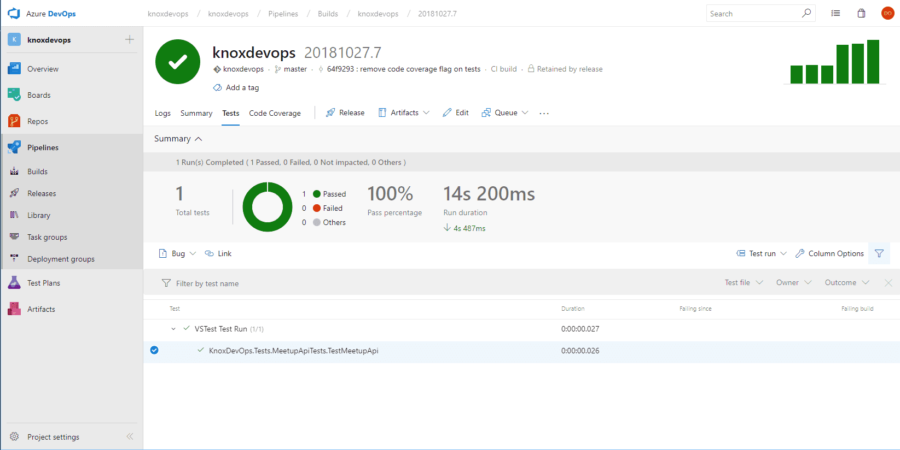This screenshot has height=450, width=900.
Task: Click the filter funnel toggle icon
Action: pos(879,253)
